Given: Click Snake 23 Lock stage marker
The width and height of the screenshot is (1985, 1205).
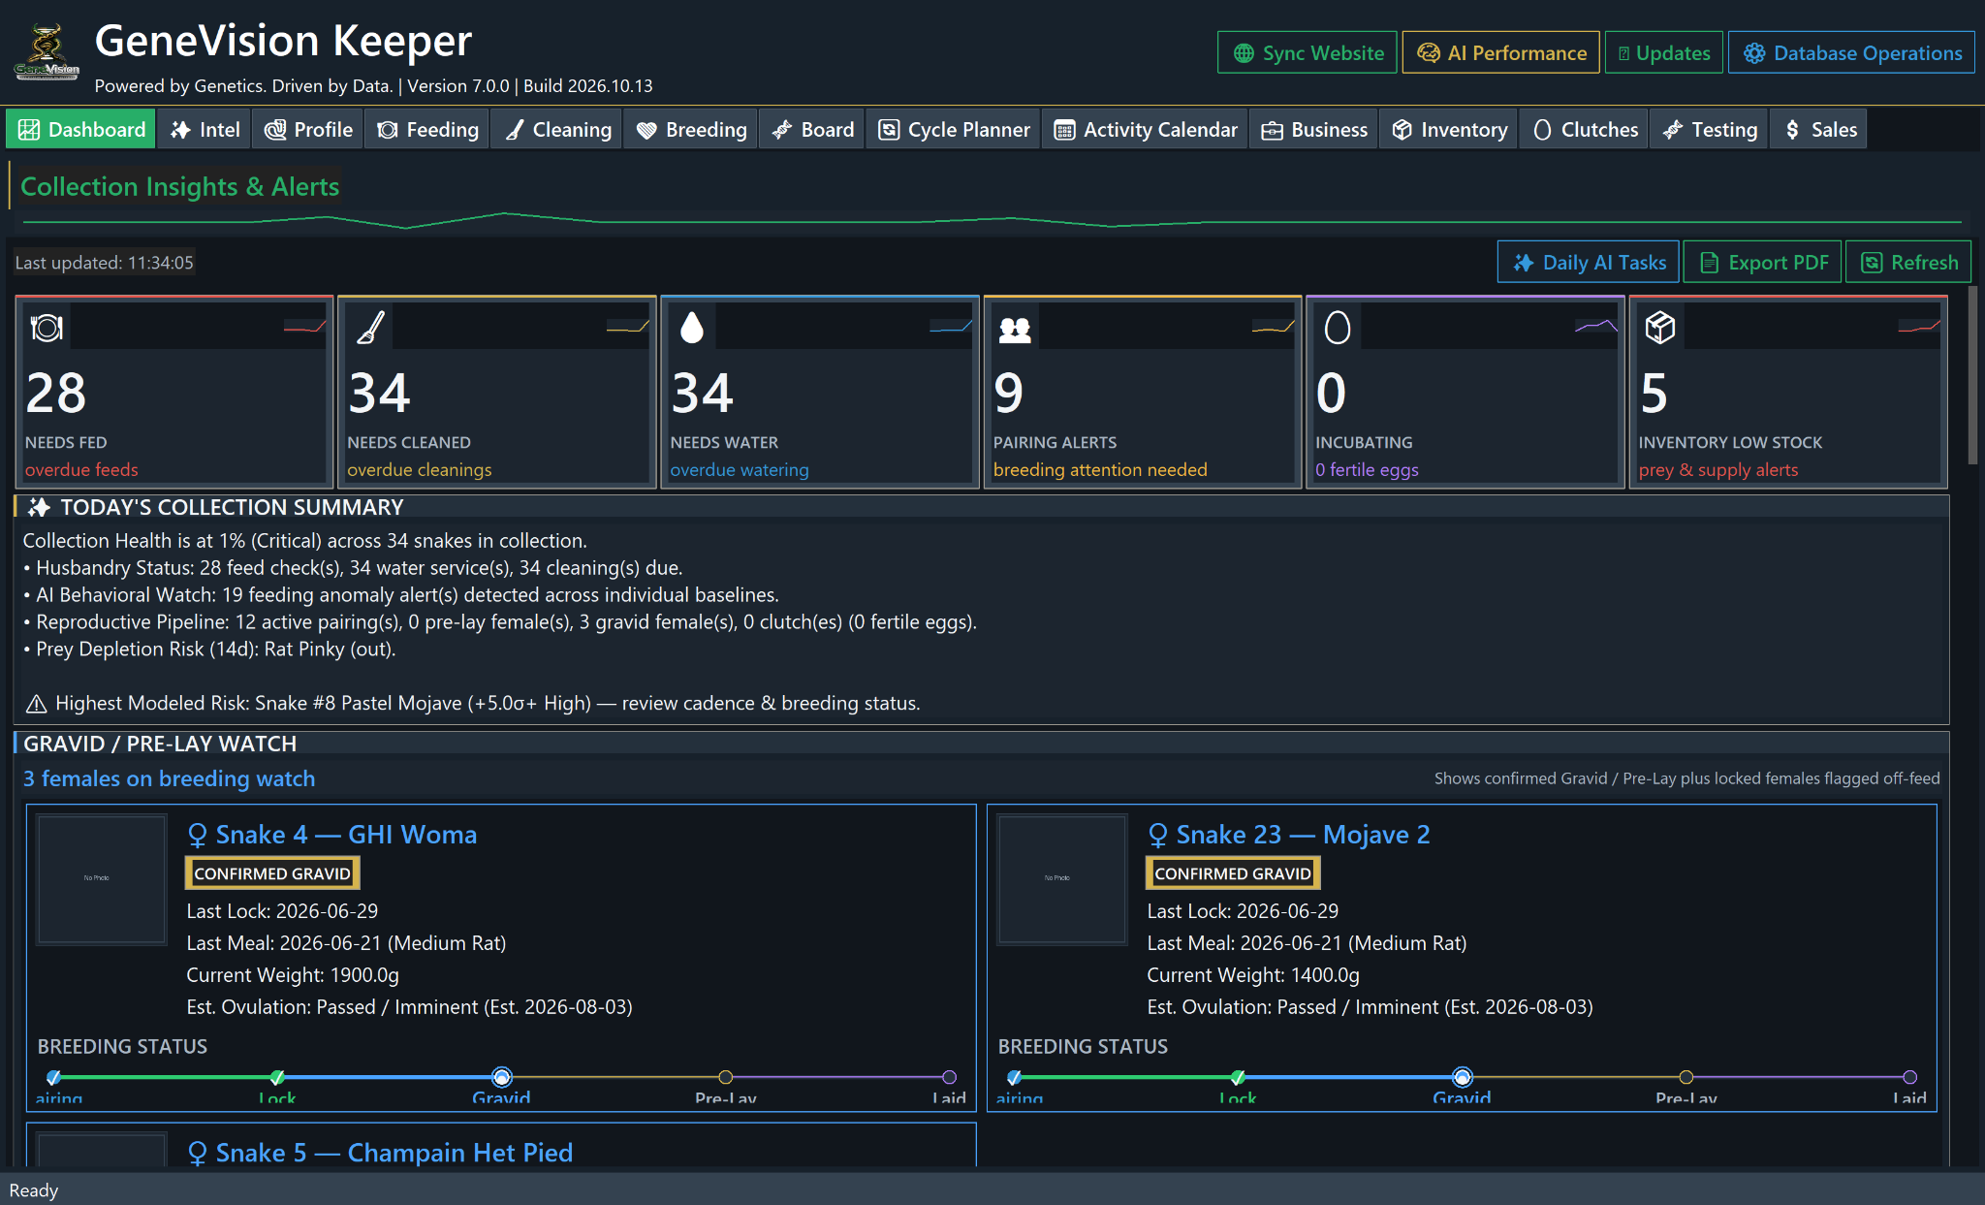Looking at the screenshot, I should (1238, 1077).
